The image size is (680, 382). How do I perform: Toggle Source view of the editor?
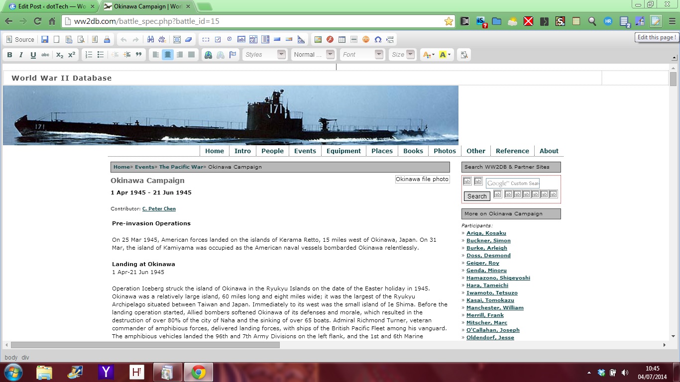click(20, 39)
